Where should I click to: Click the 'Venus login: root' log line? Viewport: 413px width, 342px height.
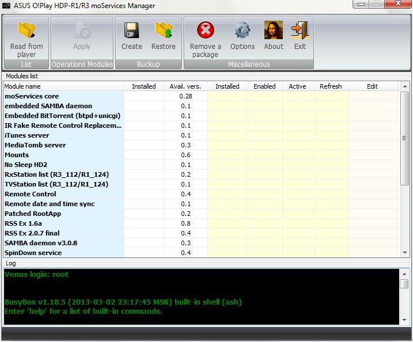[x=37, y=275]
